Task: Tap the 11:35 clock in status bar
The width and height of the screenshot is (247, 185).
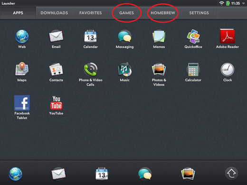Action: [x=236, y=3]
